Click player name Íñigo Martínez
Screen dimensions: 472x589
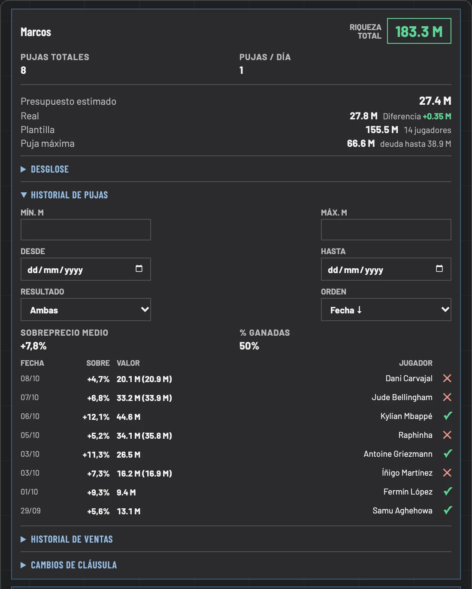407,473
